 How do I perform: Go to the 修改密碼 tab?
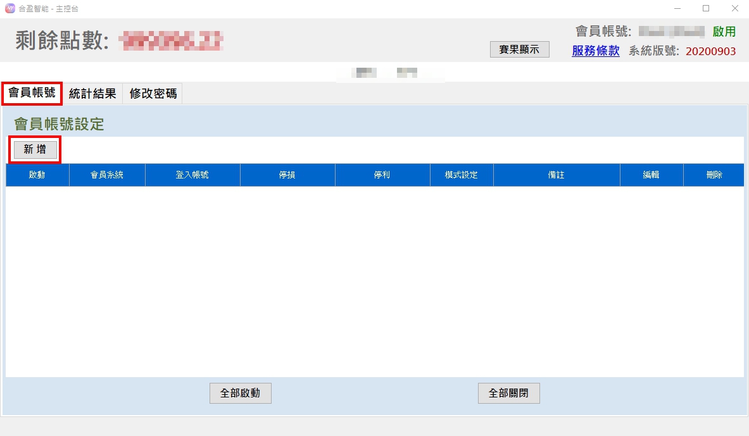153,94
